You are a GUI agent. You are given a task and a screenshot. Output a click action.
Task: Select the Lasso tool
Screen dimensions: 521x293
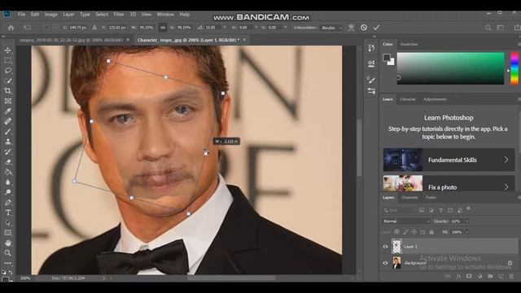7,71
